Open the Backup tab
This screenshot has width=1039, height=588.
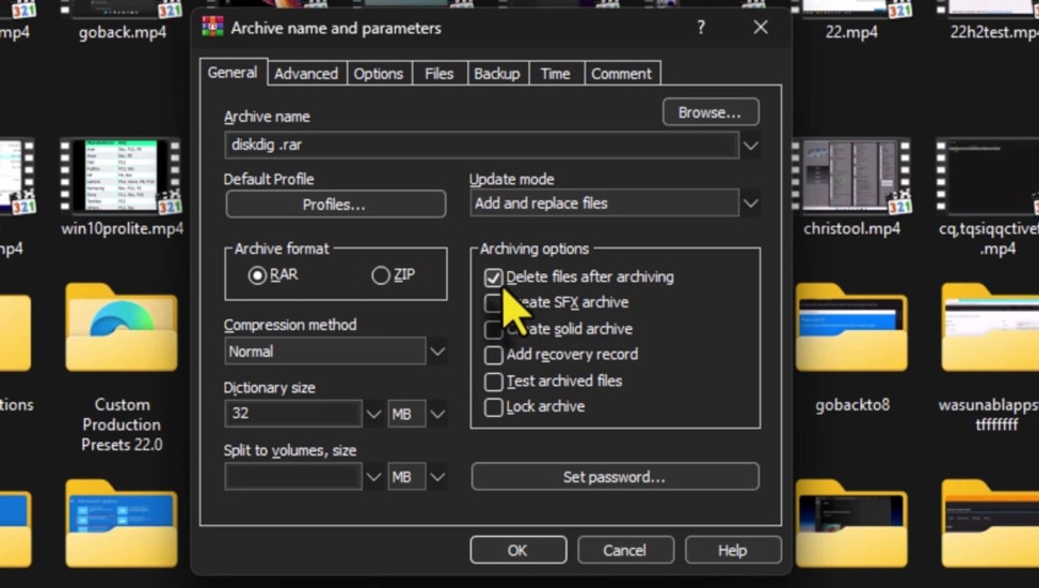(x=497, y=73)
